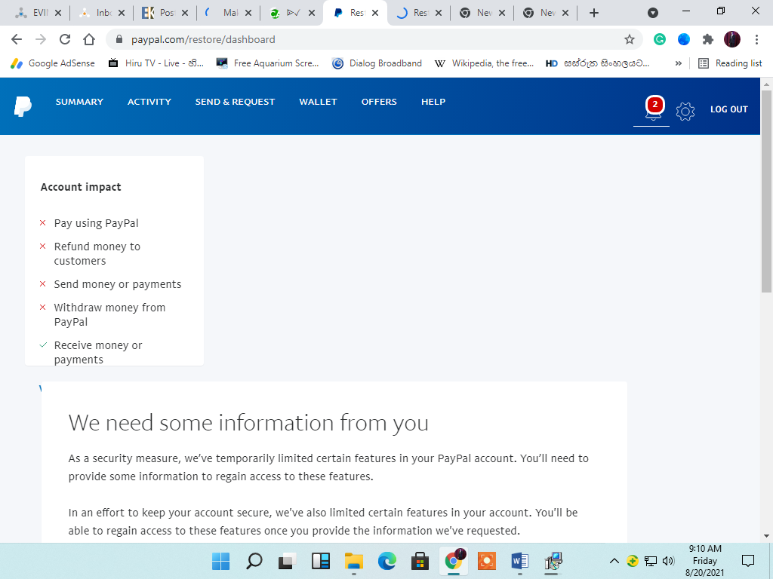Click the address bar URL
The image size is (773, 579).
203,39
